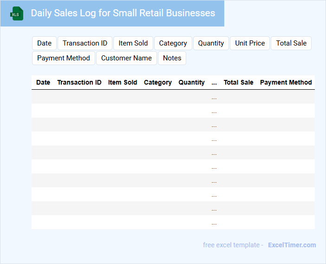326x264 pixels.
Task: Choose the Item Sold tag
Action: [133, 43]
